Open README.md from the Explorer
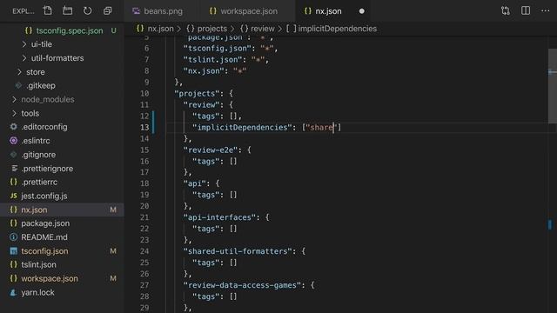 (x=44, y=237)
